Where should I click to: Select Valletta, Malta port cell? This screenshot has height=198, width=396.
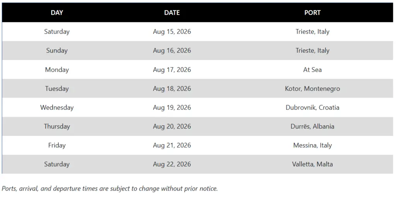click(x=312, y=164)
